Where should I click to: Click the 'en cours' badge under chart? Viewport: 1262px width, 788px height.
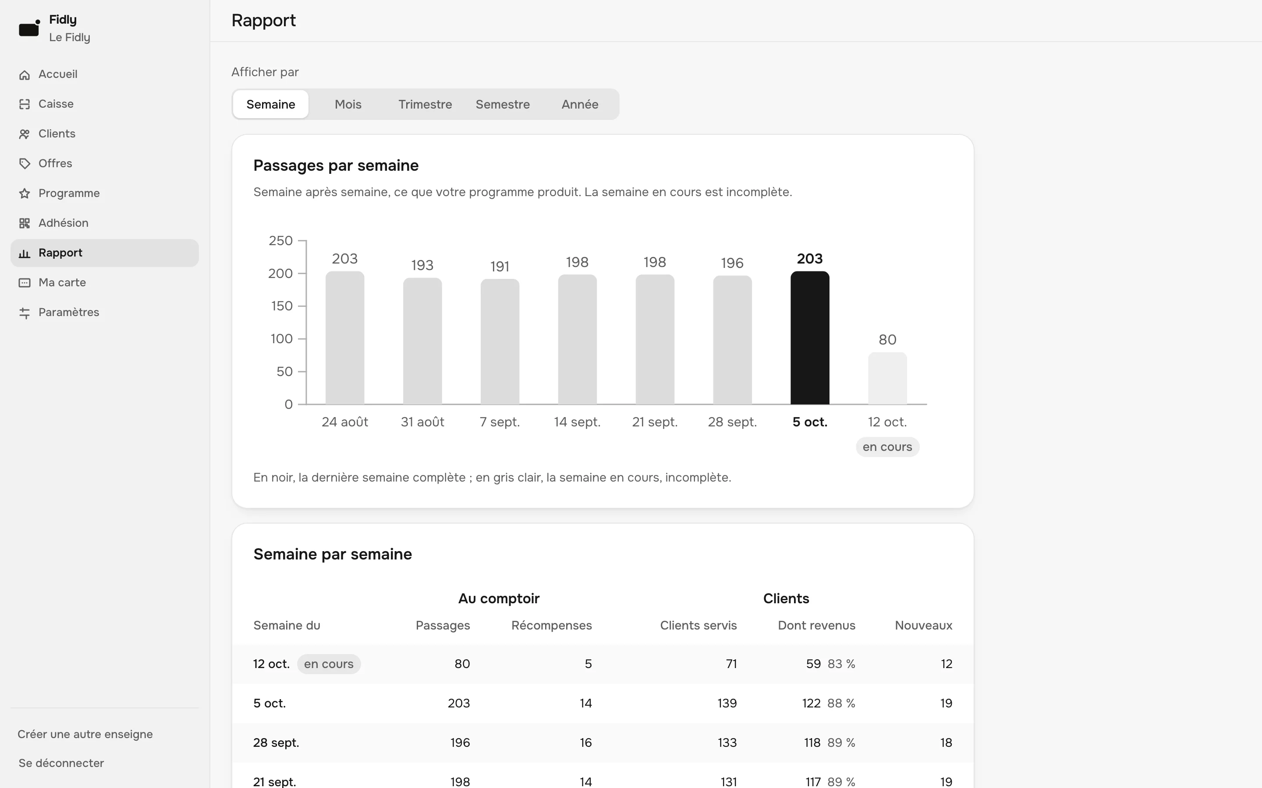point(888,447)
